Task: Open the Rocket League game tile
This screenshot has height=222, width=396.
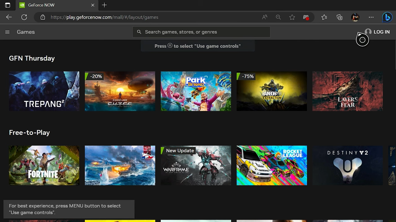Action: (272, 166)
